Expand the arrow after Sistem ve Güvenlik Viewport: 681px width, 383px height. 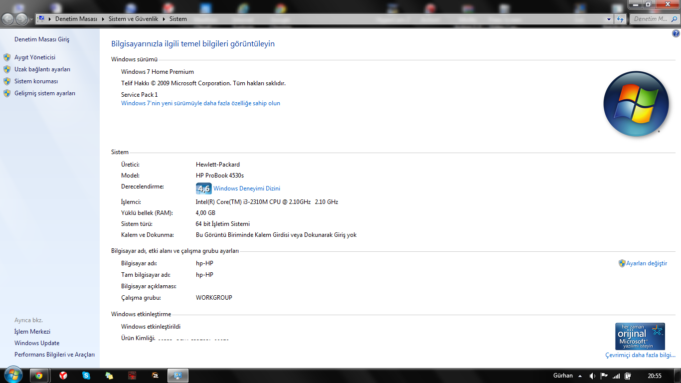[164, 19]
